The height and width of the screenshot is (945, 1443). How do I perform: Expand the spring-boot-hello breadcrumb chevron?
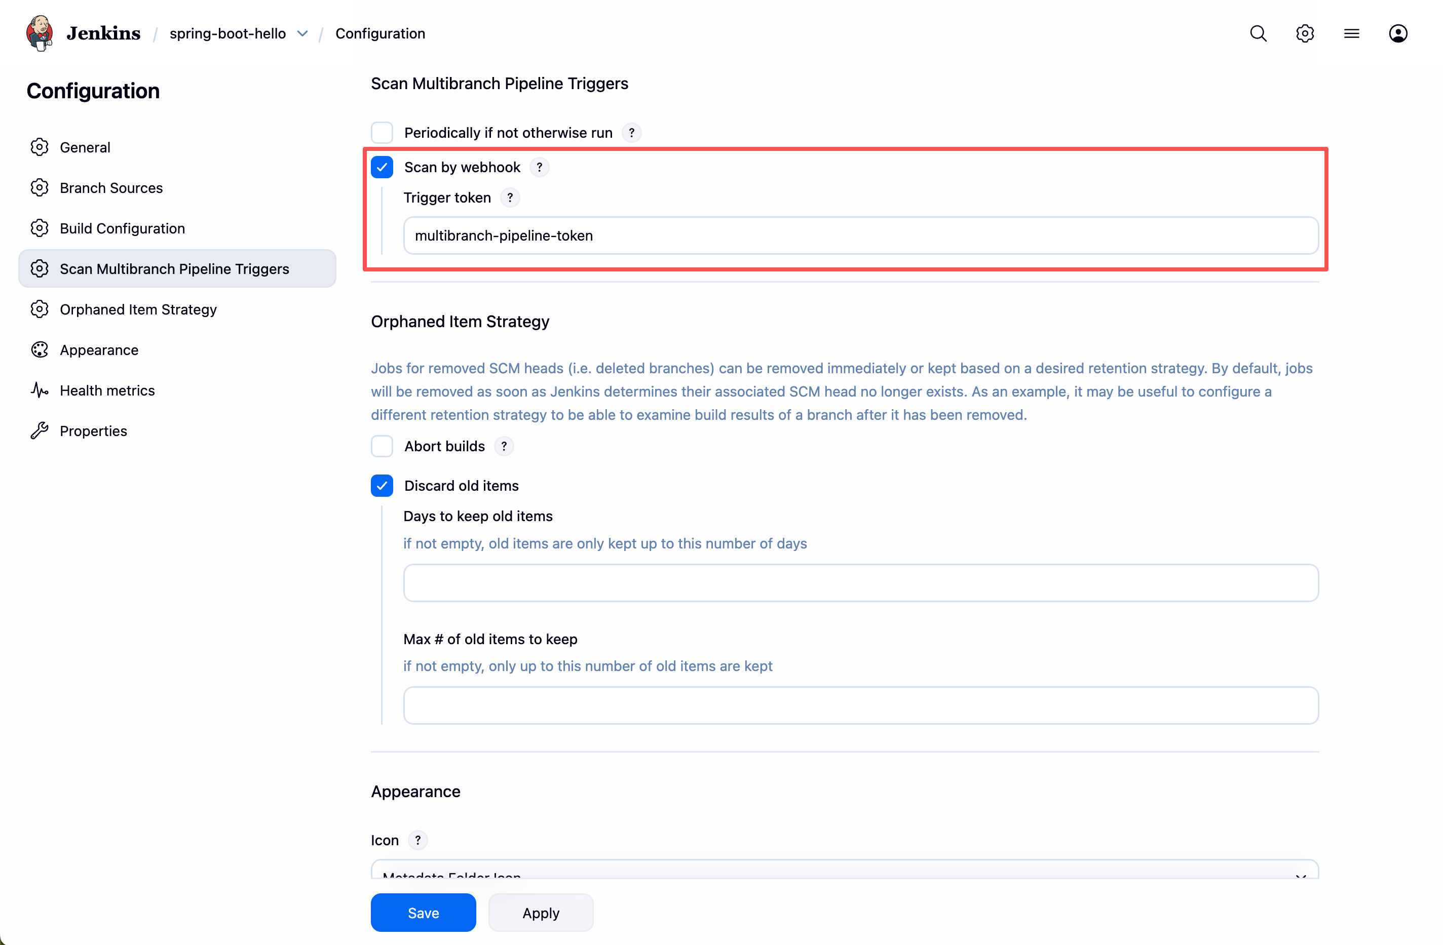302,33
